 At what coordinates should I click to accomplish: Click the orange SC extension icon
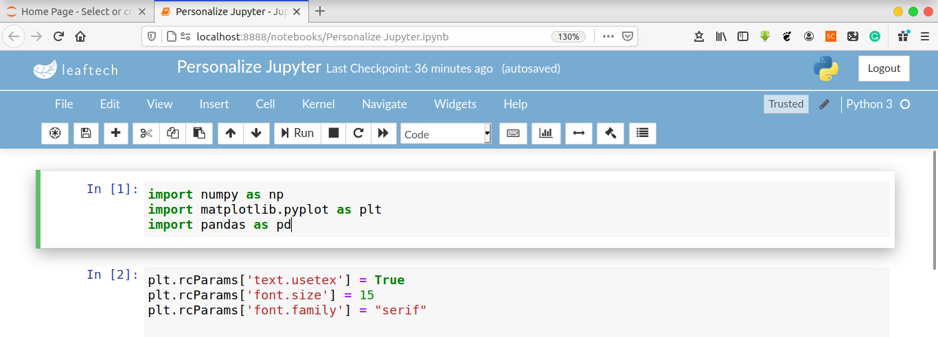[831, 37]
